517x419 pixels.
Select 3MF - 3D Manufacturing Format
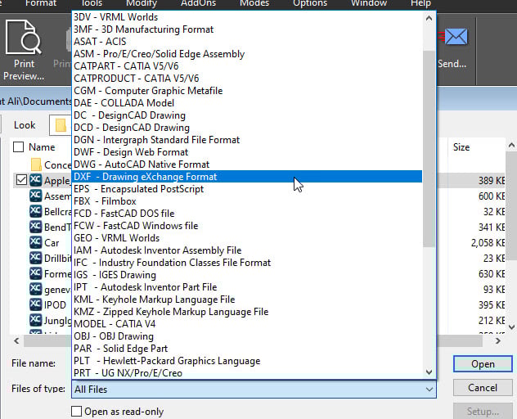[x=247, y=29]
